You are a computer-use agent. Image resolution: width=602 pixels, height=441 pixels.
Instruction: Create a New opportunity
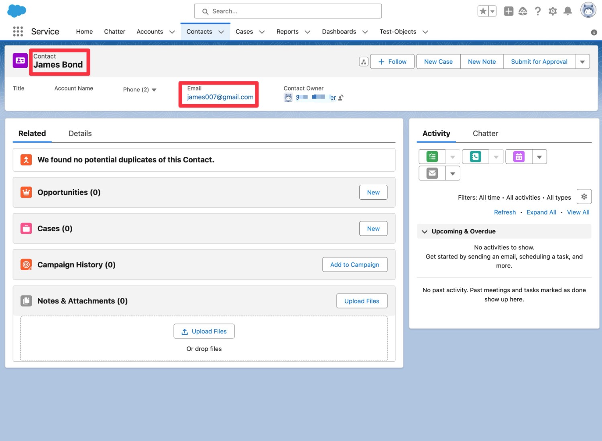tap(373, 192)
